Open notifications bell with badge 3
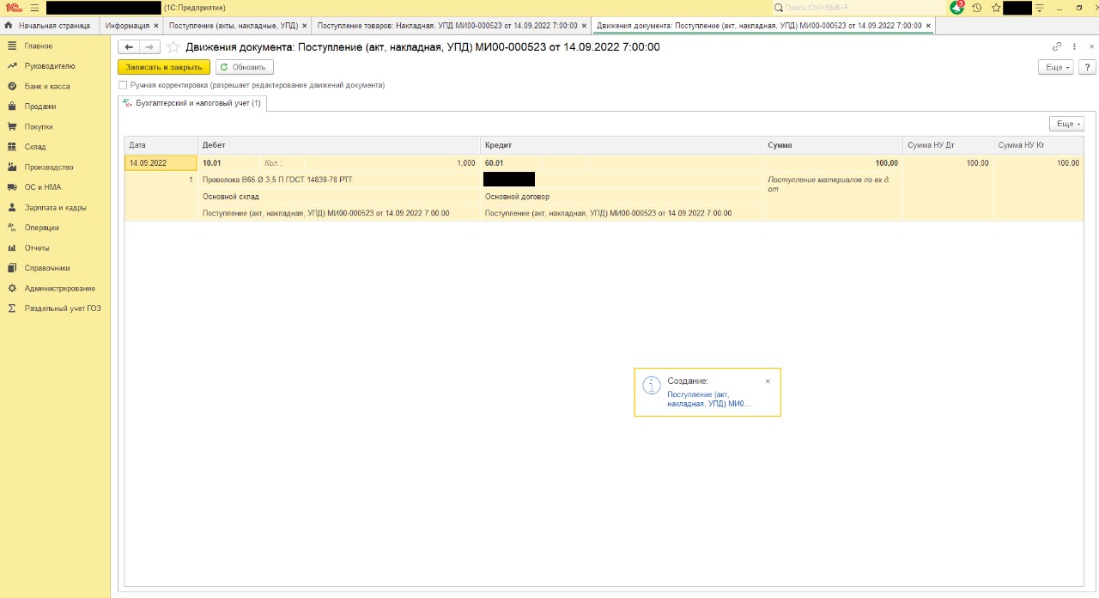 pyautogui.click(x=957, y=7)
